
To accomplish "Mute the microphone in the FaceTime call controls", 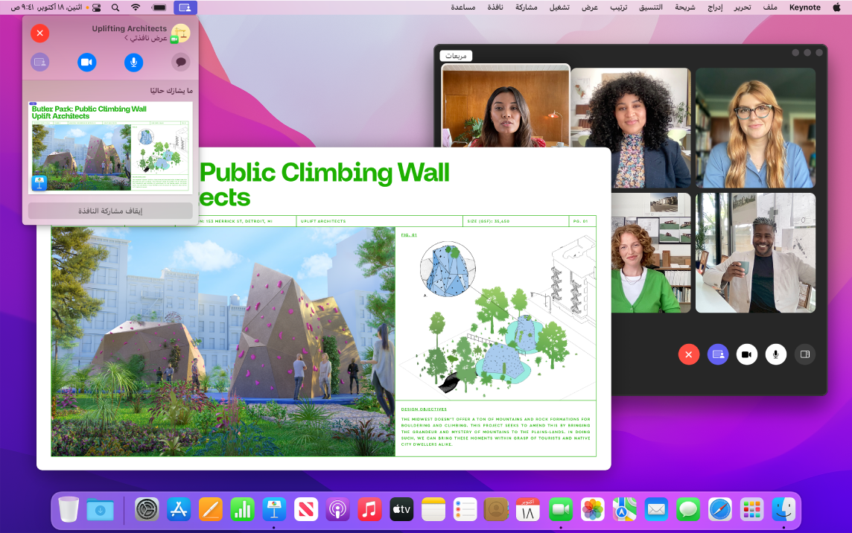I will [776, 355].
